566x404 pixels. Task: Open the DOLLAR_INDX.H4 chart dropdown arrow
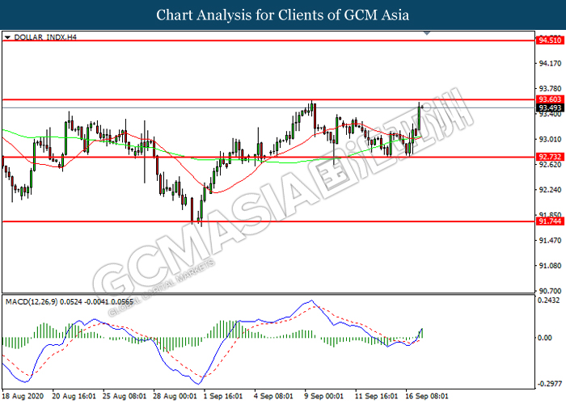7,37
